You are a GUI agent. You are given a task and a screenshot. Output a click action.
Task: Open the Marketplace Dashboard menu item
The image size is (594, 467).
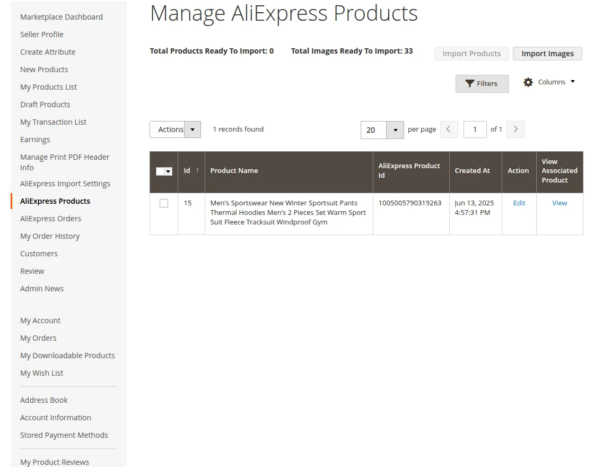61,16
